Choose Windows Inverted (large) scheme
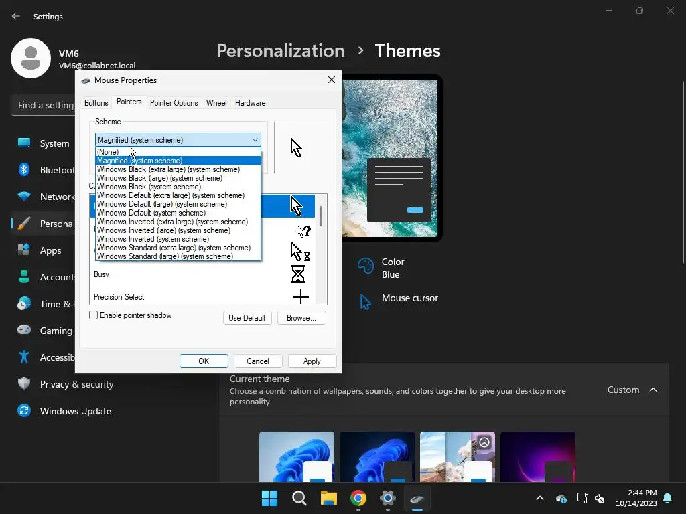 (178, 230)
